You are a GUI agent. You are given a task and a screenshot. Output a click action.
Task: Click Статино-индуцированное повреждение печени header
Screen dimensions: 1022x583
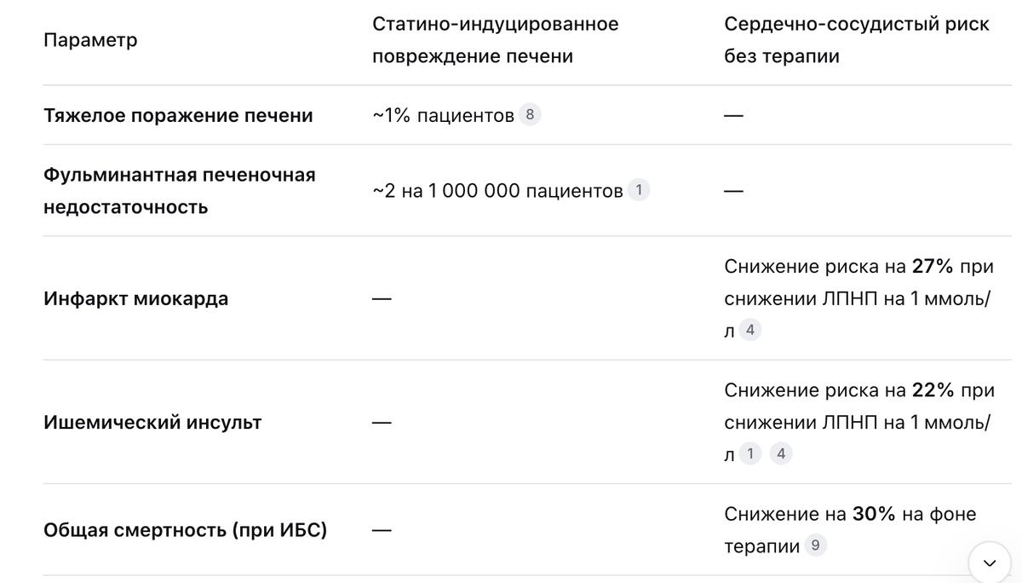[495, 40]
